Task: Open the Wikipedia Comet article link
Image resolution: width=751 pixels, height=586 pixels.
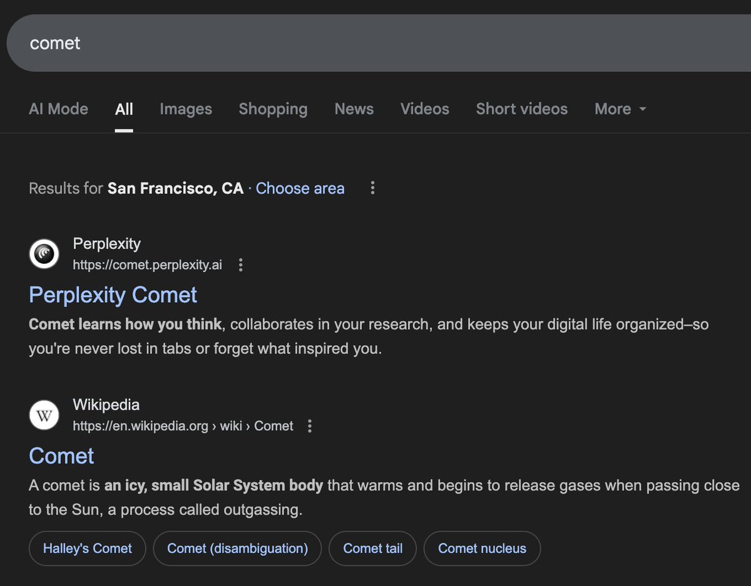Action: click(x=61, y=456)
